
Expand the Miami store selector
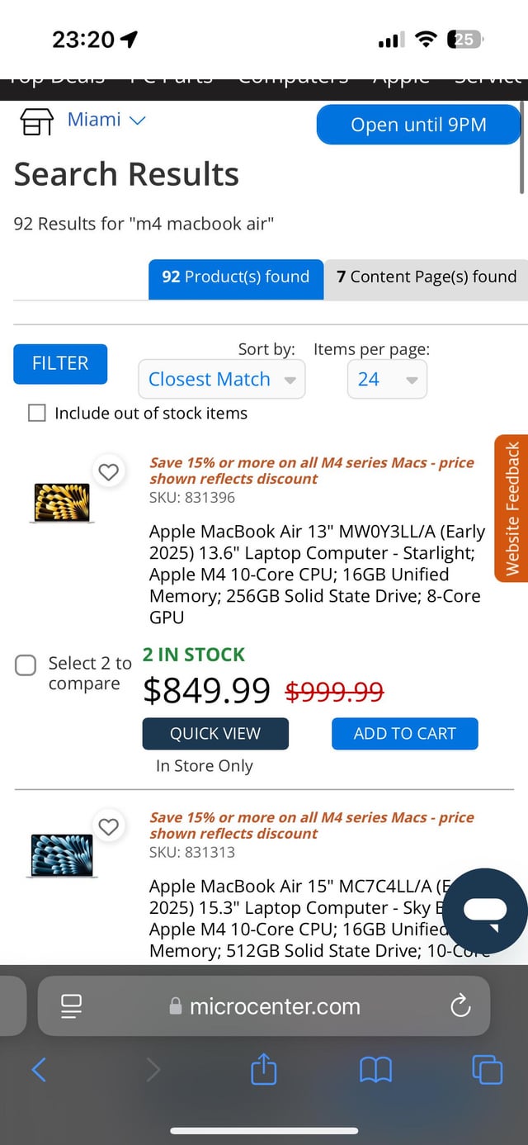(106, 120)
